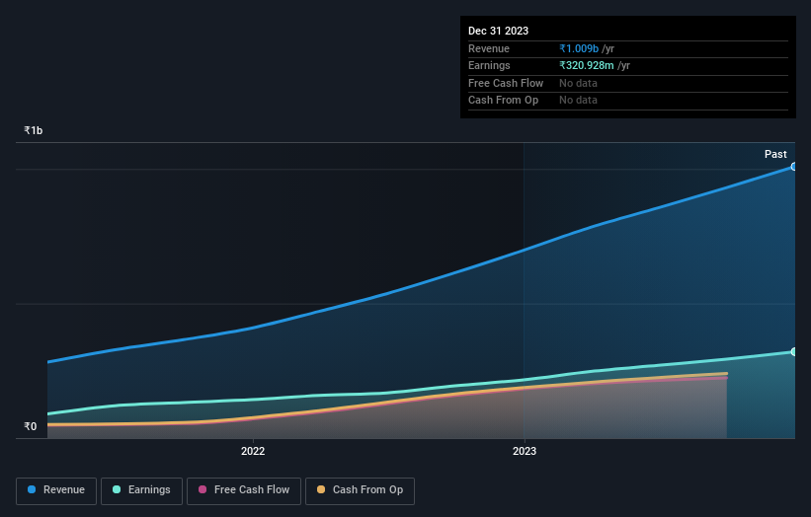Click the Revenue label in tooltip

(489, 48)
